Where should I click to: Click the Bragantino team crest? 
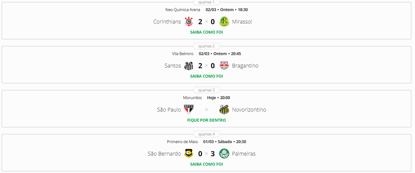pyautogui.click(x=224, y=66)
